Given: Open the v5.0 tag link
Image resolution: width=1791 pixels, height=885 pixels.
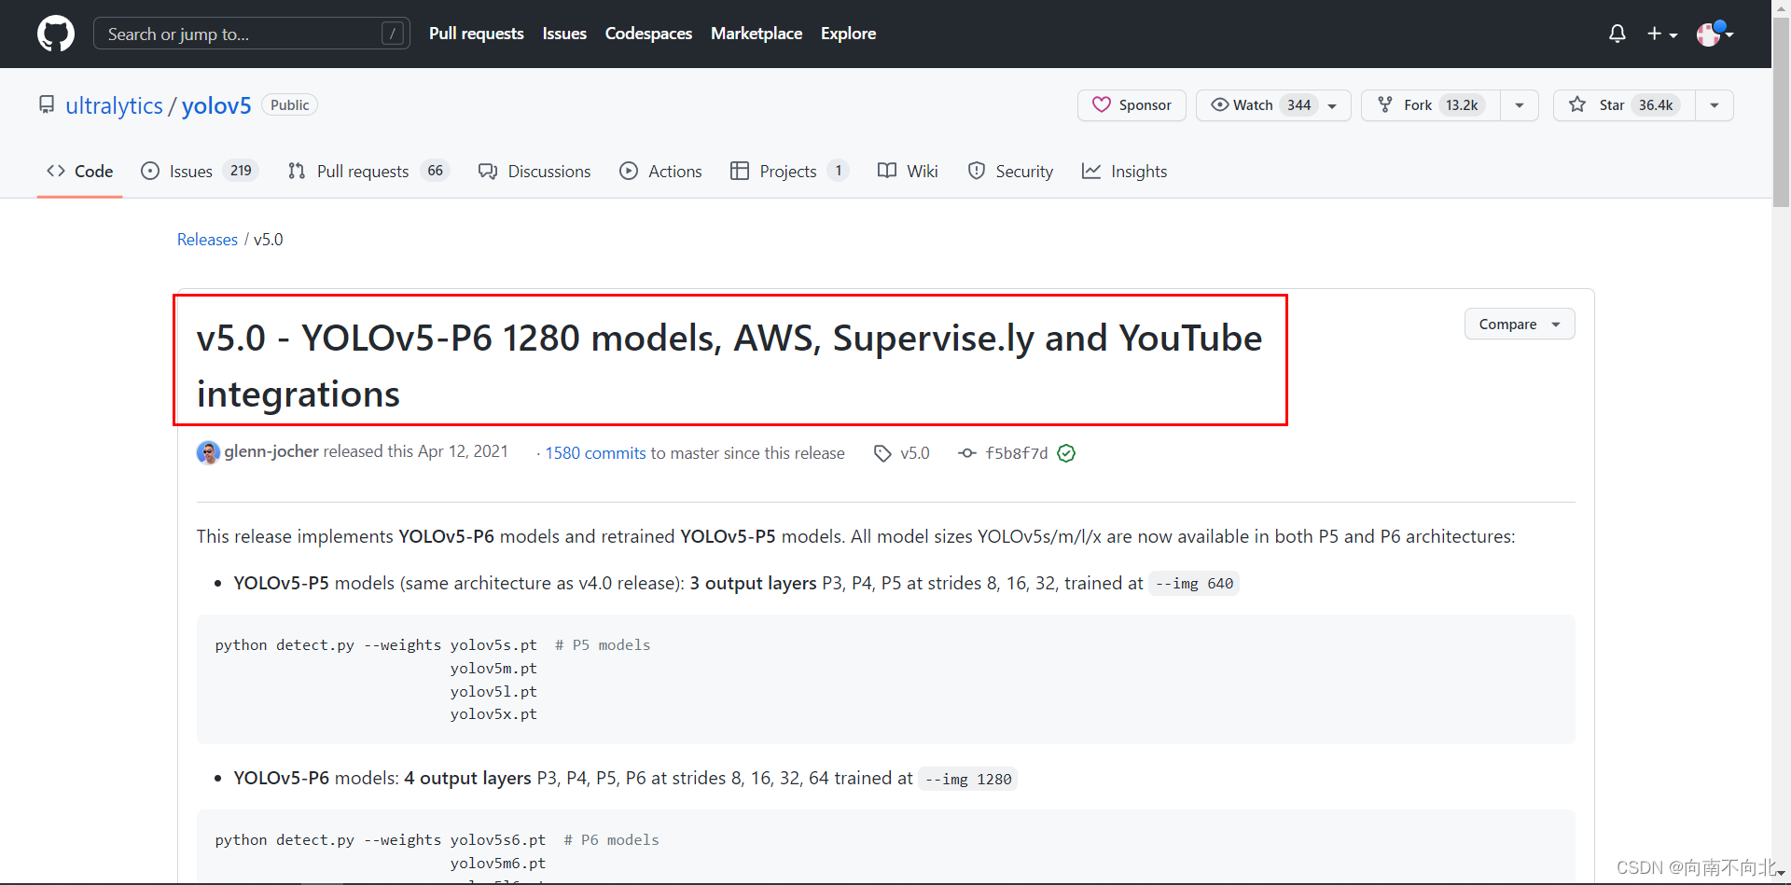Looking at the screenshot, I should click(x=914, y=453).
